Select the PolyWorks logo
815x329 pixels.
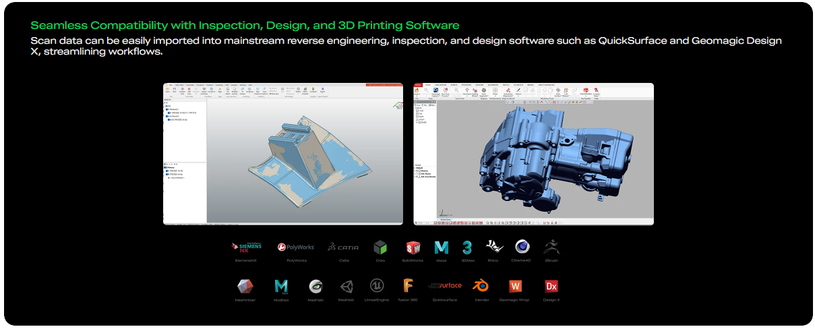(296, 247)
